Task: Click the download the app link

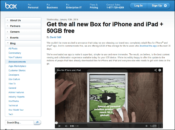Action: click(148, 46)
